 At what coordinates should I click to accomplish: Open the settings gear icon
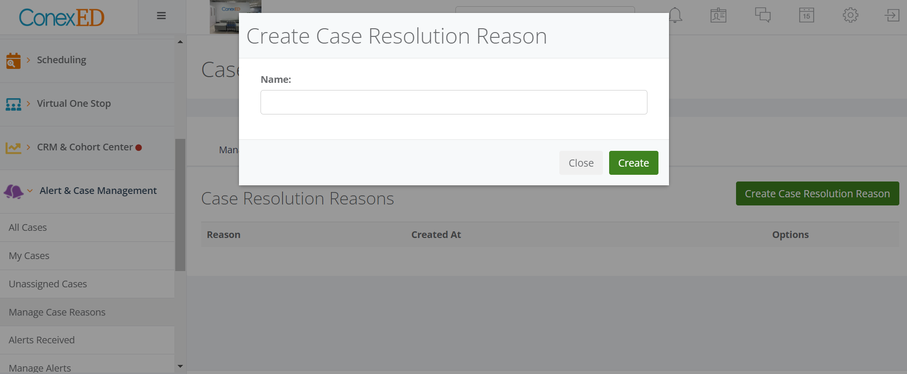(850, 15)
